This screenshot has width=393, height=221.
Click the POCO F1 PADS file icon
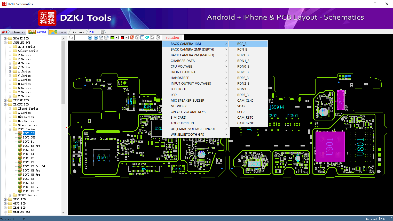pos(20,142)
